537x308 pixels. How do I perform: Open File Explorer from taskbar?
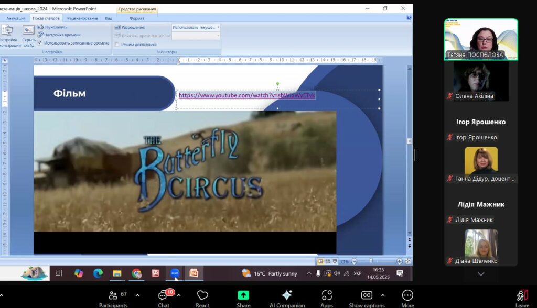click(x=117, y=273)
